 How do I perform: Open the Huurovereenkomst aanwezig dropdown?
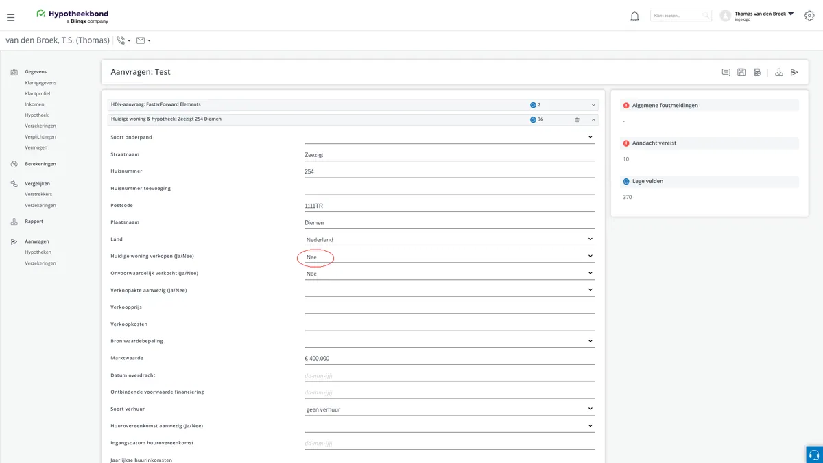tap(450, 426)
